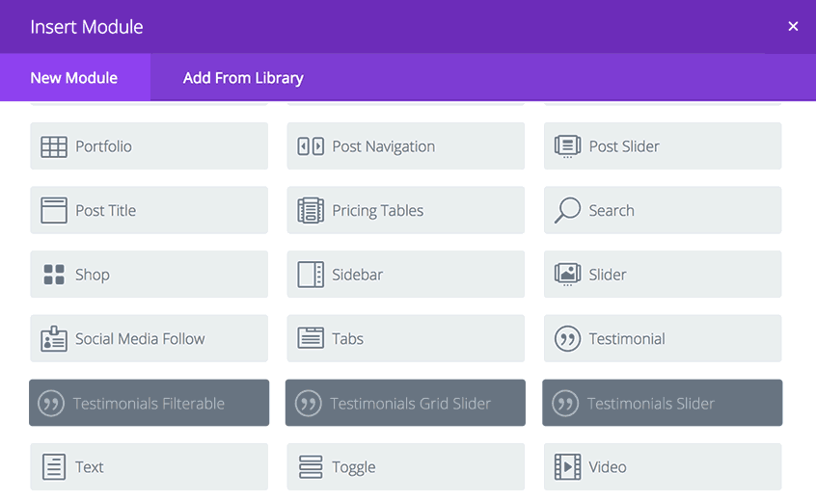
Task: Click the Portfolio grid icon
Action: click(x=54, y=146)
